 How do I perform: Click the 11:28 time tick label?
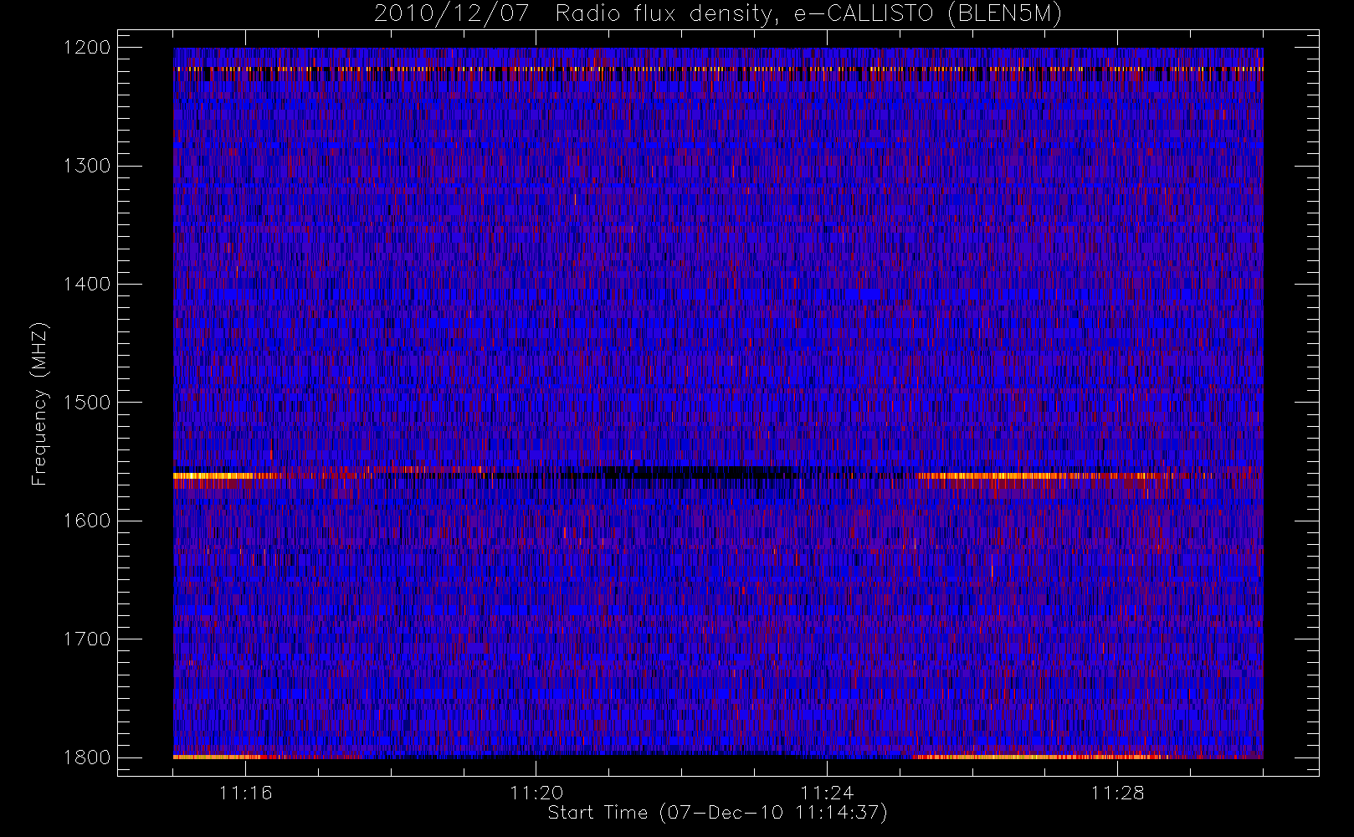pos(1117,793)
